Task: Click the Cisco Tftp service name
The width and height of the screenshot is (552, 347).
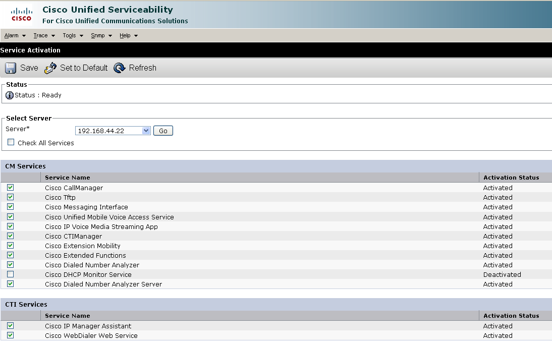Action: [60, 197]
